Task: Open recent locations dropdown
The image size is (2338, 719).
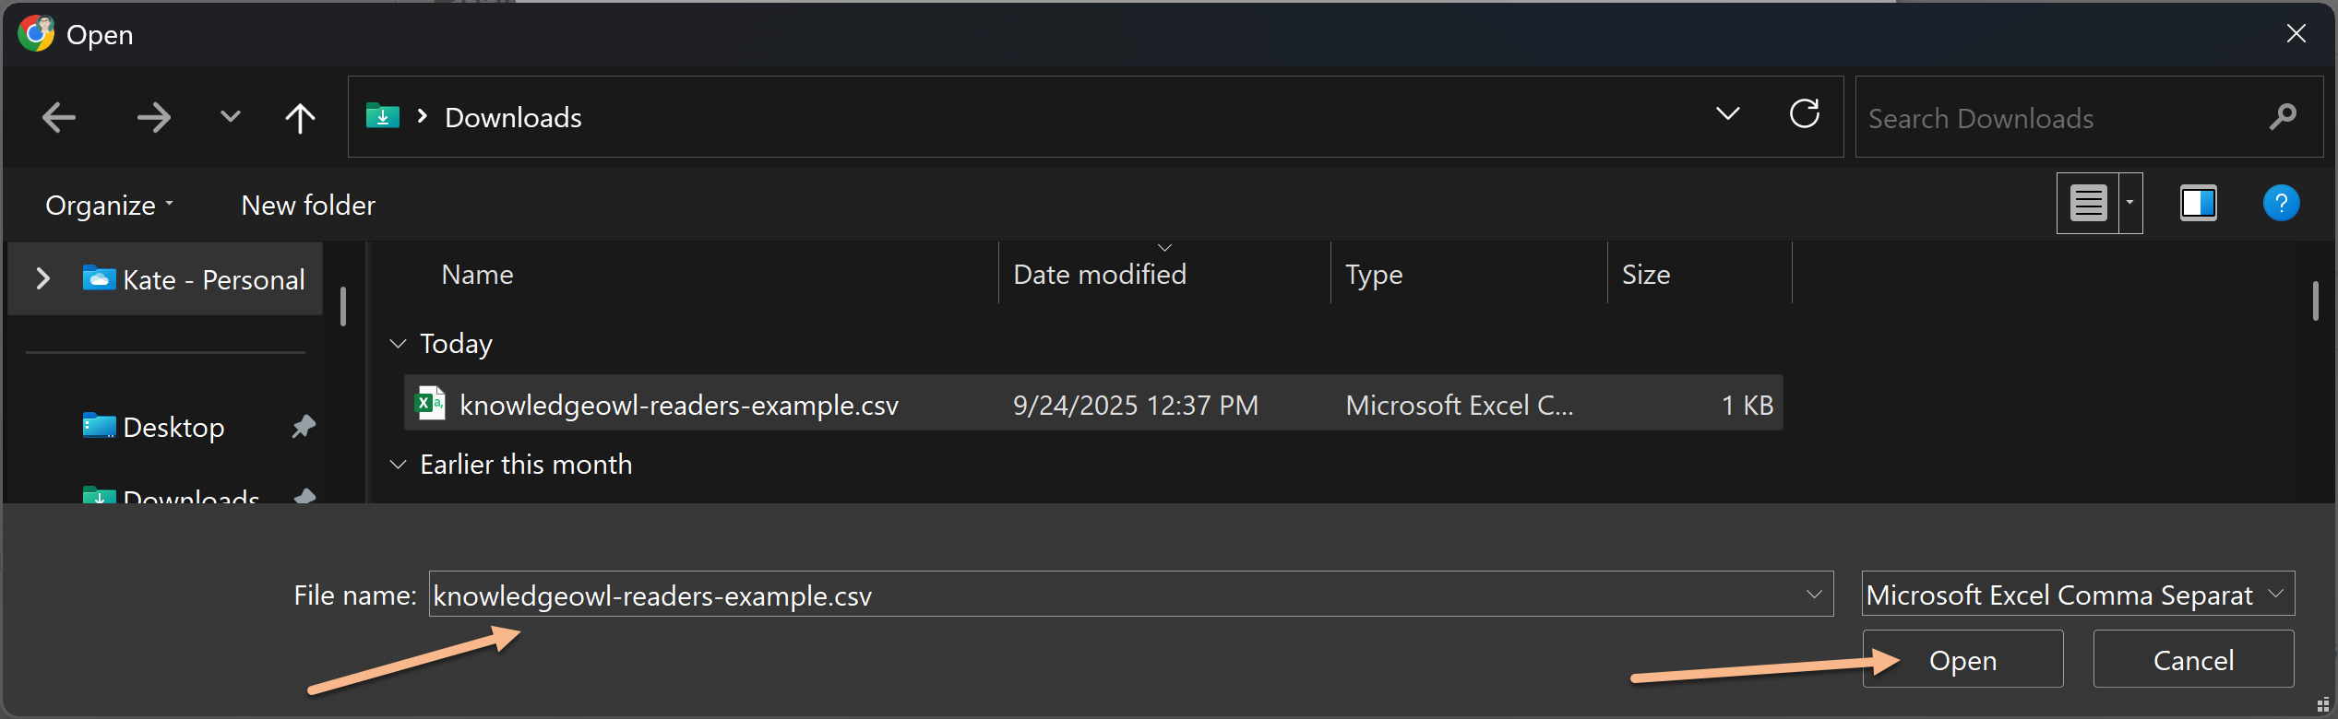Action: [x=230, y=117]
